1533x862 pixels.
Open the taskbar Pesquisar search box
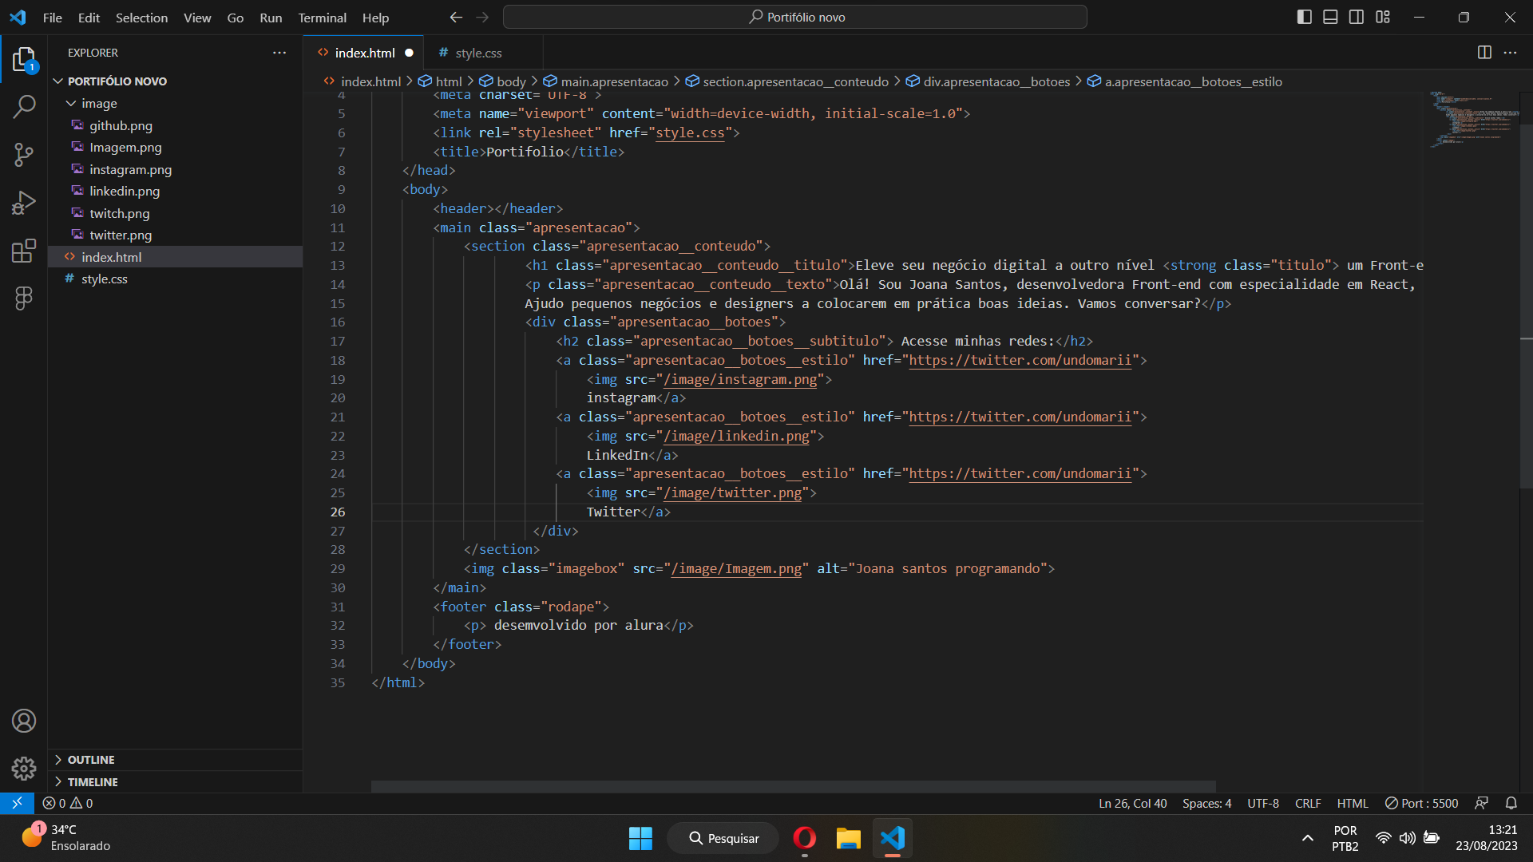tap(723, 838)
